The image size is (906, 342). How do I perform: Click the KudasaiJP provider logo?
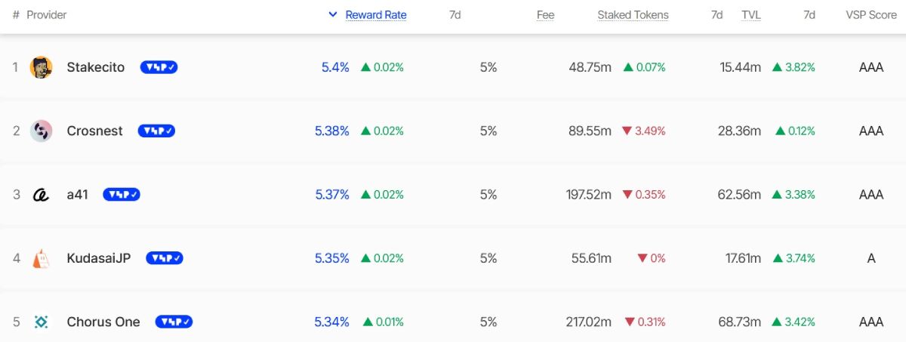pos(41,258)
